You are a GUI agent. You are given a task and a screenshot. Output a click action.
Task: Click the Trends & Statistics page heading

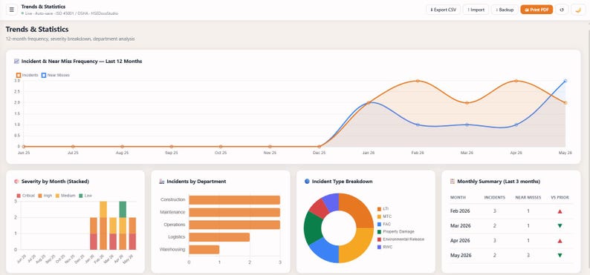tap(37, 29)
